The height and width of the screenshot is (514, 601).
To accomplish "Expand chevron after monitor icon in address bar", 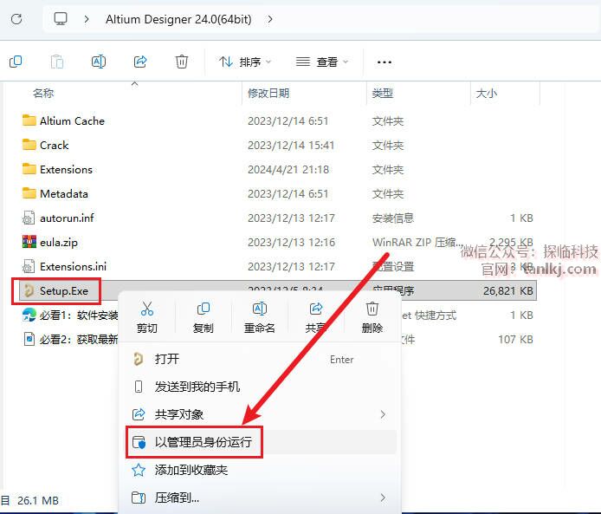I will (87, 19).
